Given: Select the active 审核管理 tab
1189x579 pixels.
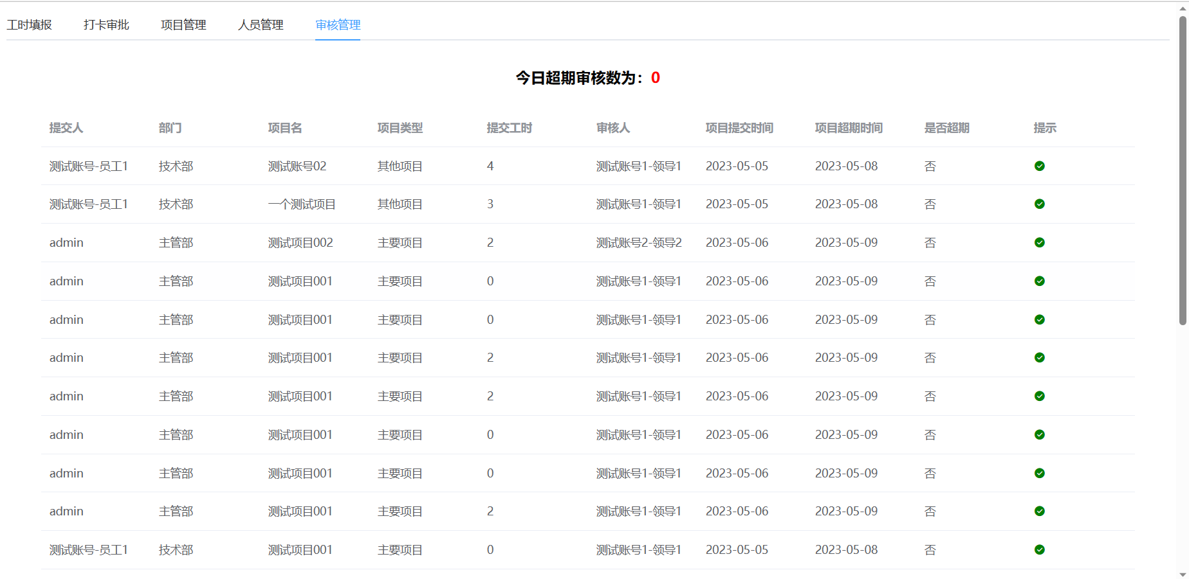Looking at the screenshot, I should (338, 26).
